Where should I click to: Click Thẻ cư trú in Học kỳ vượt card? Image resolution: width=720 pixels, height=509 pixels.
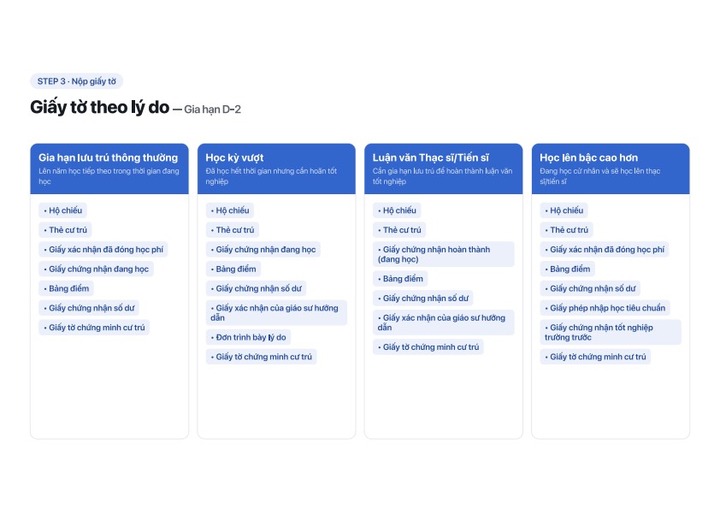click(x=233, y=230)
